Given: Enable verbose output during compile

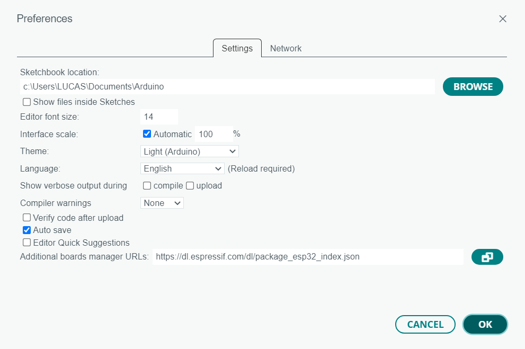Looking at the screenshot, I should click(x=147, y=186).
